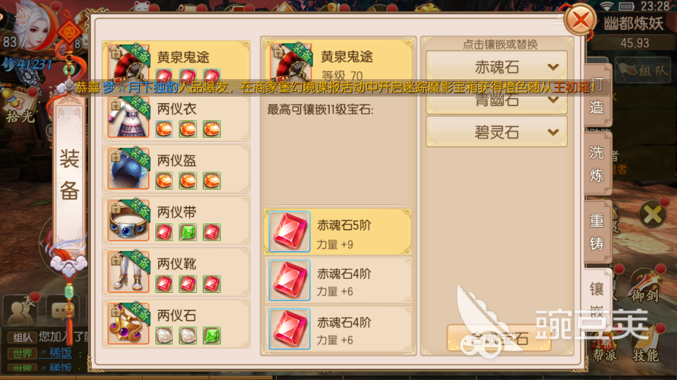Select the 两仪盔 helmet equipment icon
Viewport: 677px width, 380px height.
pyautogui.click(x=129, y=168)
